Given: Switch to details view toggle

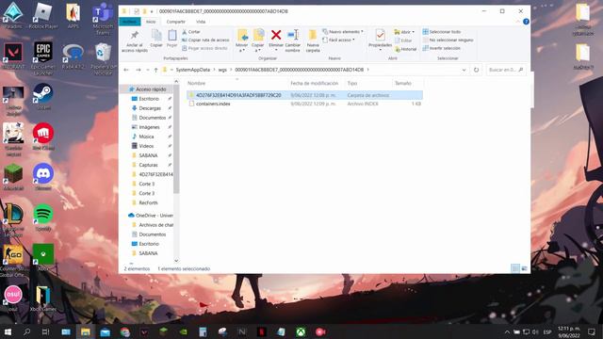Looking at the screenshot, I should (x=515, y=268).
